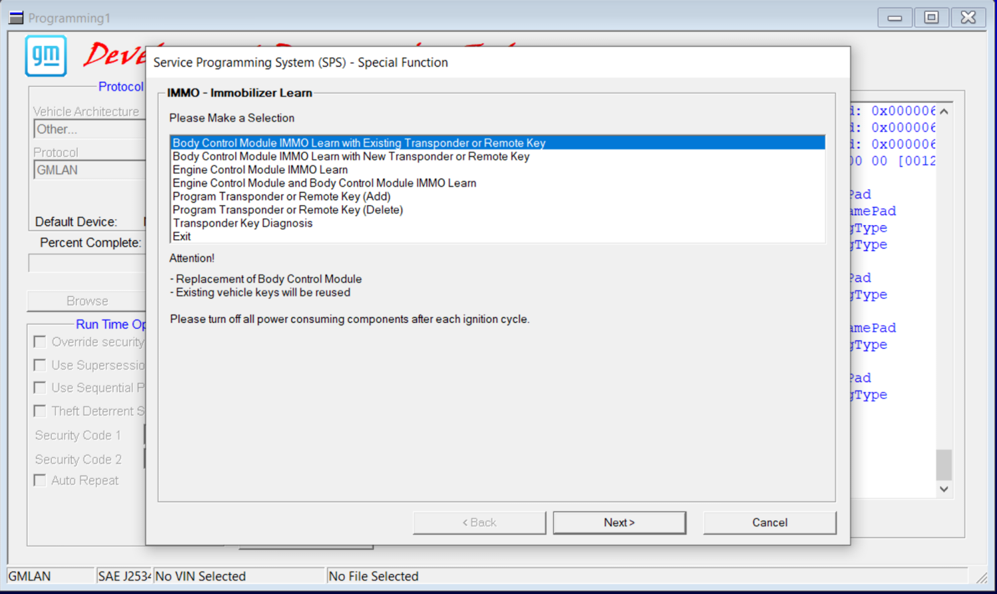Select Program Transponder or Remote Key (Add)

498,196
